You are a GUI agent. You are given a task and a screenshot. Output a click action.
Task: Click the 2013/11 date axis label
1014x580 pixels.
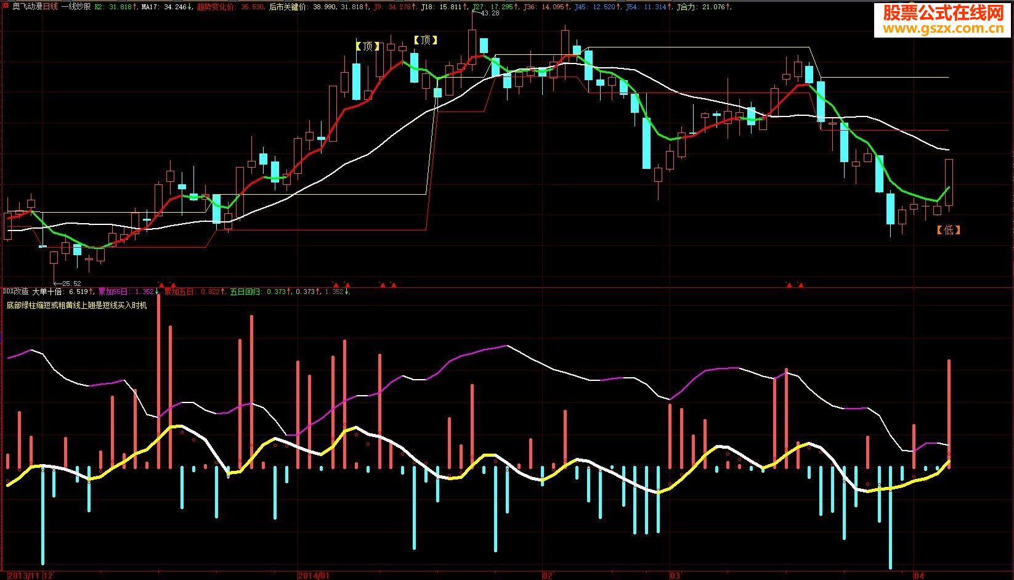(23, 575)
